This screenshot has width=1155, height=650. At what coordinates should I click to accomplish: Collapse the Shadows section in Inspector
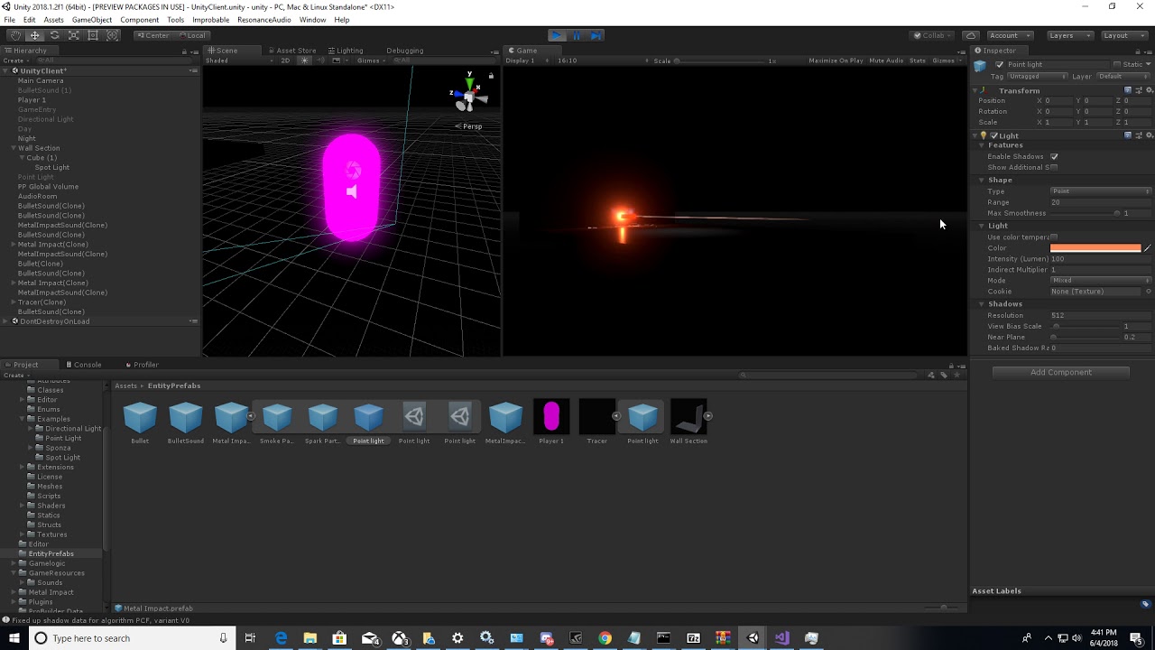coord(981,304)
